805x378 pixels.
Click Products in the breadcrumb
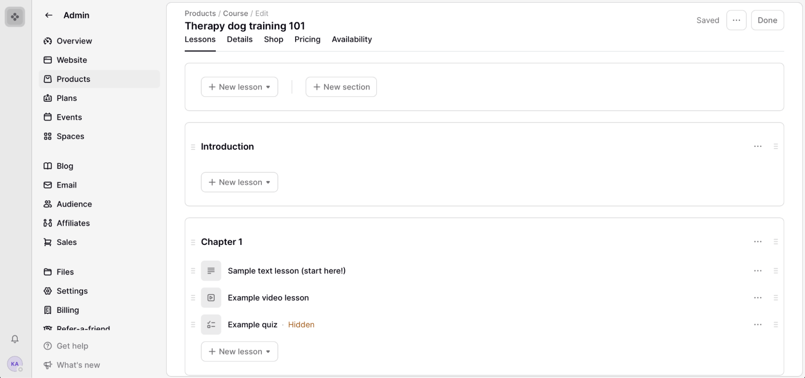click(x=200, y=13)
